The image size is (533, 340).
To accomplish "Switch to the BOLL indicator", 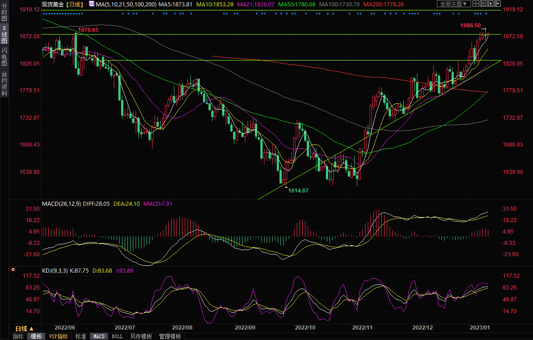I will [x=117, y=336].
